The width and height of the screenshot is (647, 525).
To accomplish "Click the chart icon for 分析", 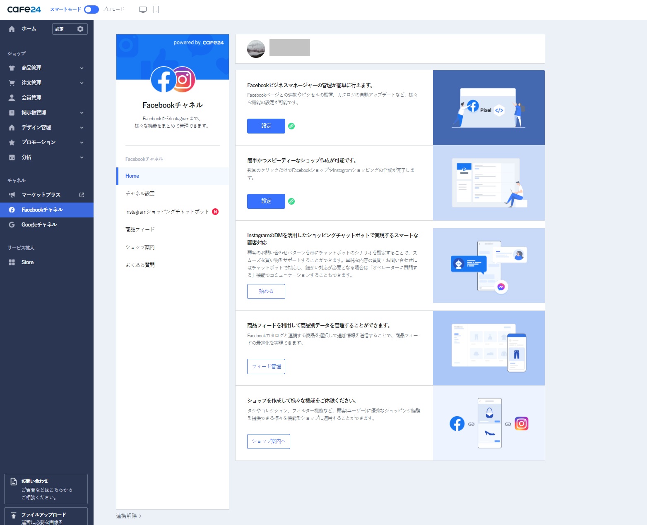I will pyautogui.click(x=12, y=157).
